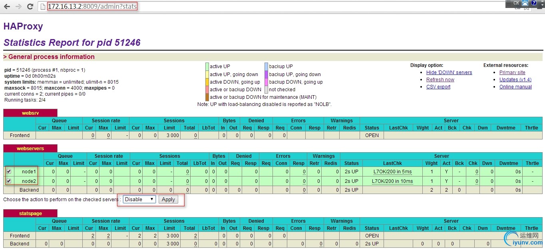Screen dimensions: 545x249
Task: Open the Online manual link
Action: [x=515, y=87]
